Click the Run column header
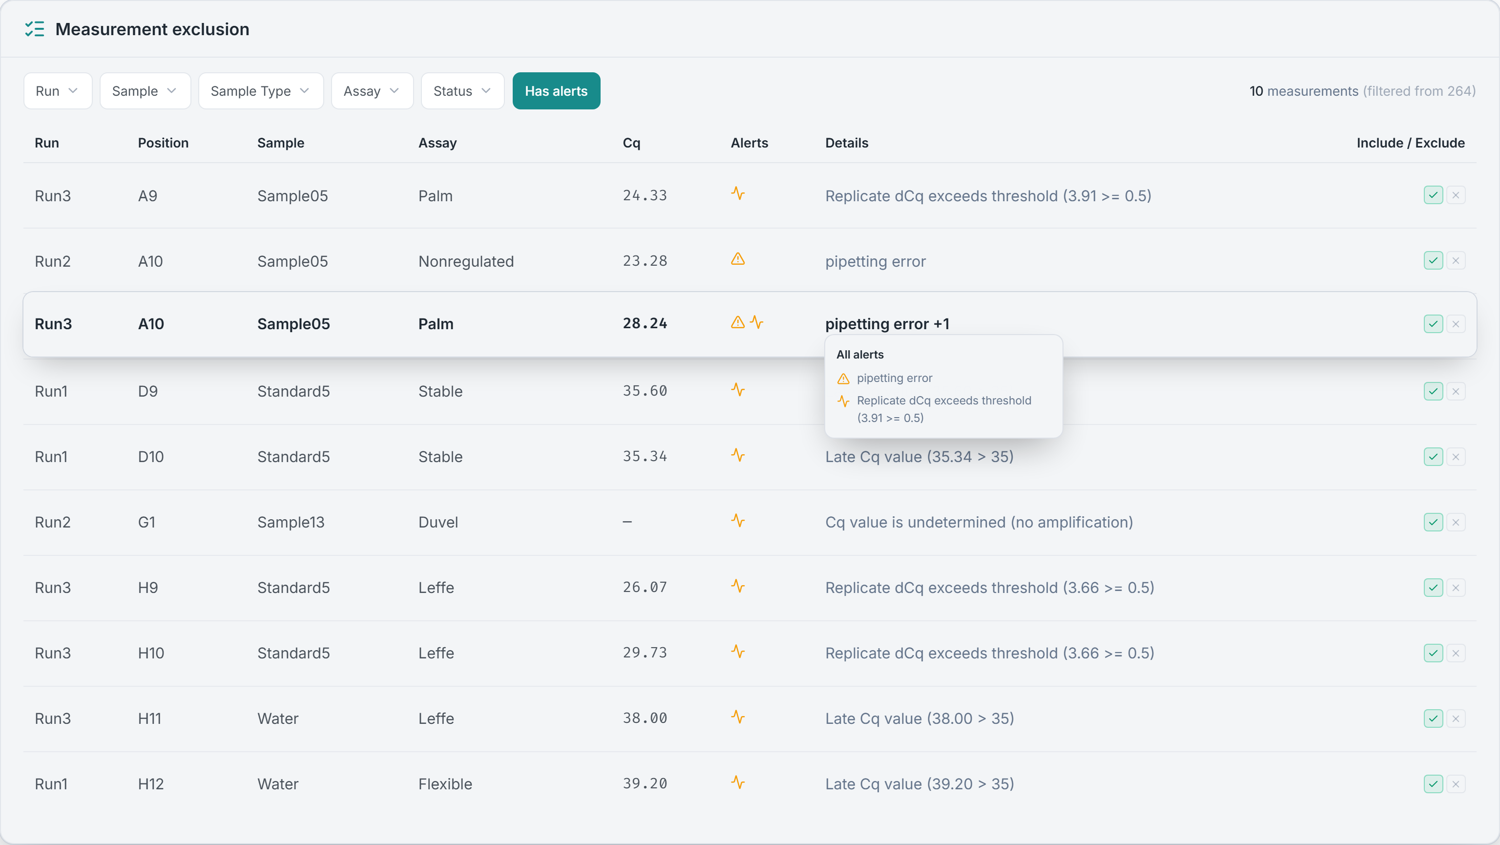1500x845 pixels. click(x=46, y=143)
